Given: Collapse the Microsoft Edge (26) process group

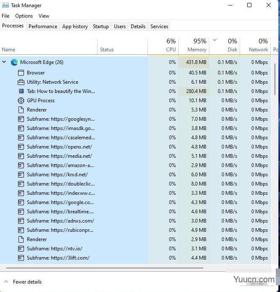Looking at the screenshot, I should 4,62.
